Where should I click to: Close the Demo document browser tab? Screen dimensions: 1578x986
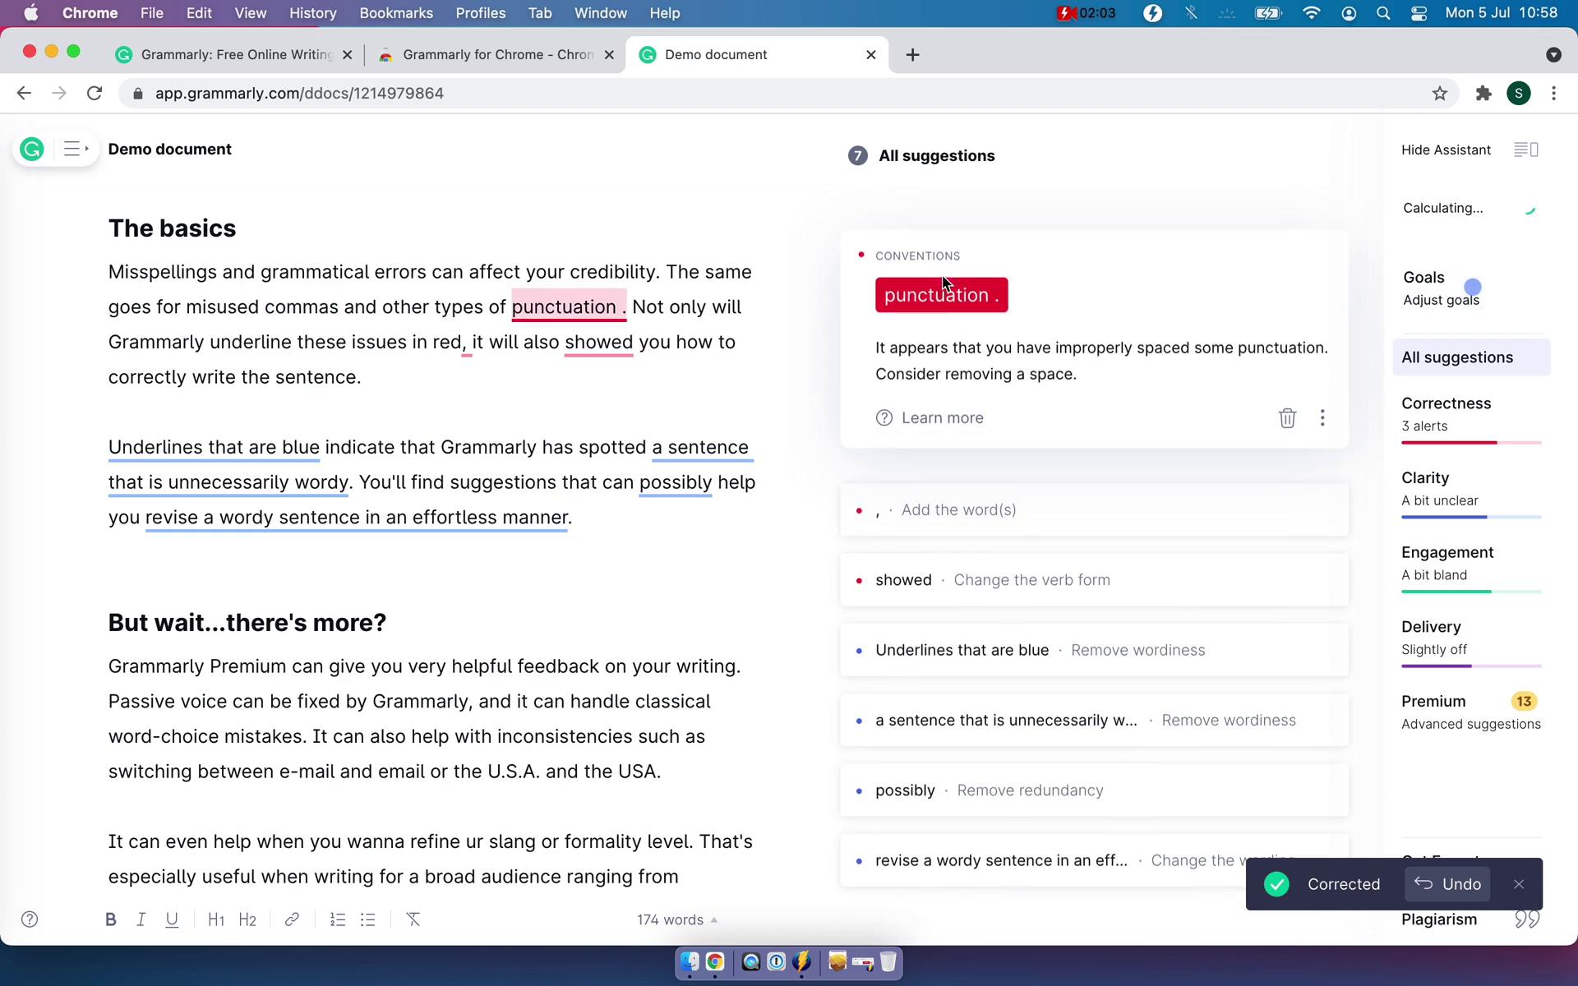point(871,54)
